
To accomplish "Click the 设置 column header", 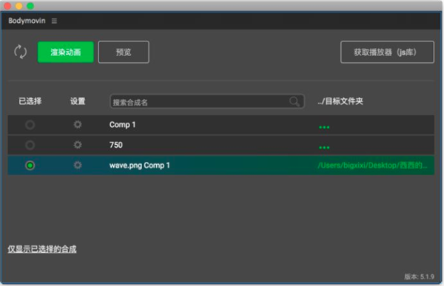I will pyautogui.click(x=78, y=101).
